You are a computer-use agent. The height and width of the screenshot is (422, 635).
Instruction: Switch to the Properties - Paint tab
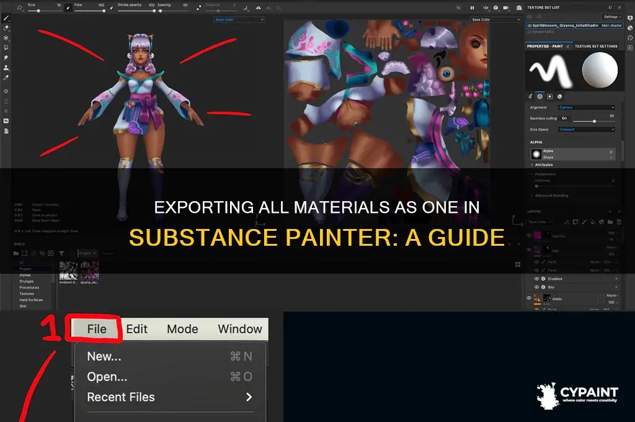click(x=545, y=46)
